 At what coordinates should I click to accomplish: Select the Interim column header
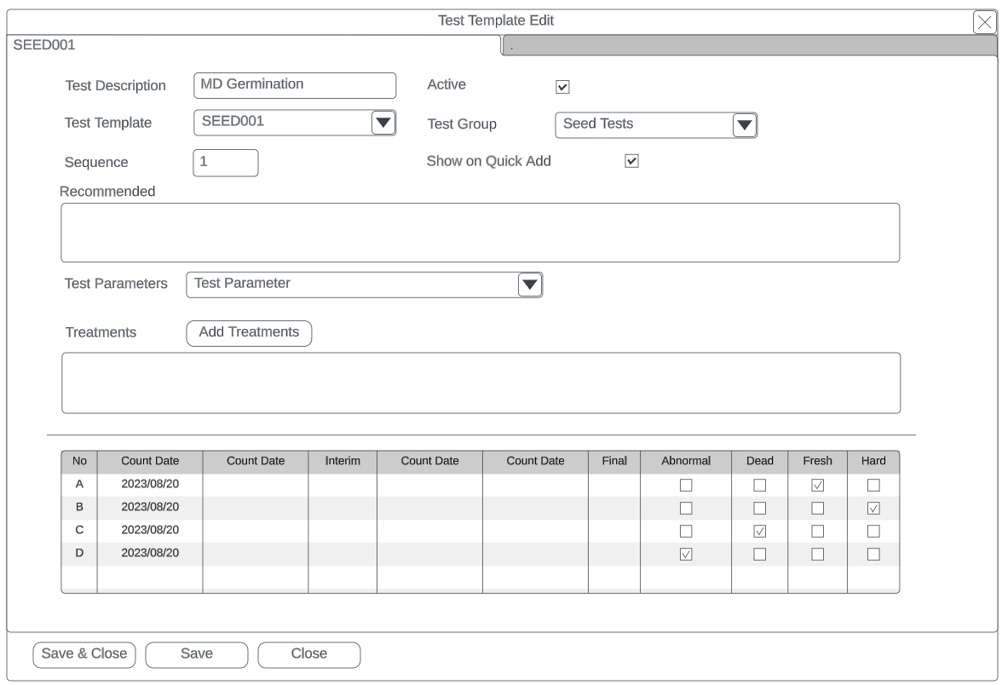tap(343, 461)
